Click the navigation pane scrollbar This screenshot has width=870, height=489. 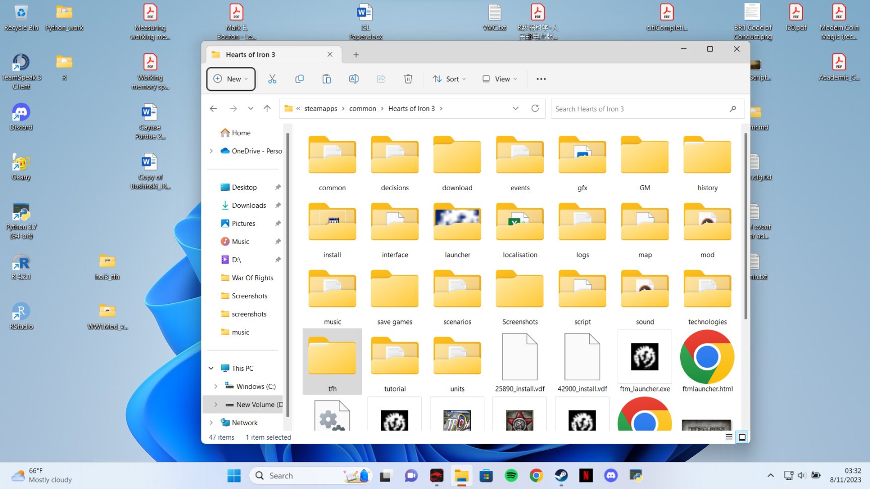(287, 275)
